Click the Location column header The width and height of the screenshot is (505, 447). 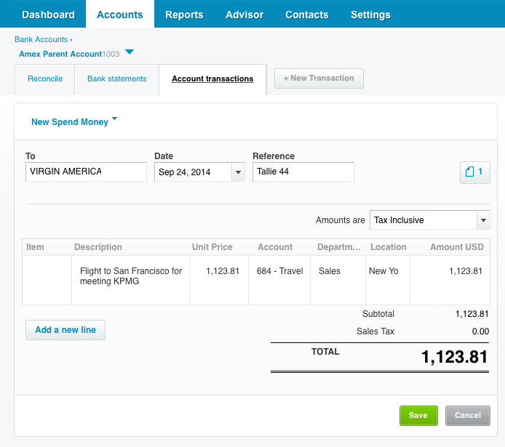click(389, 247)
